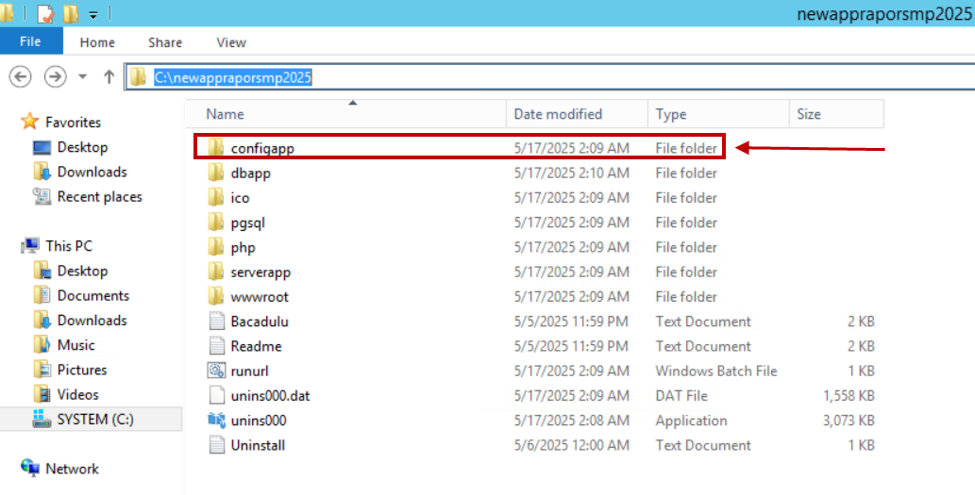Screen dimensions: 975x495
Task: Select the Readme file name
Action: pos(256,346)
